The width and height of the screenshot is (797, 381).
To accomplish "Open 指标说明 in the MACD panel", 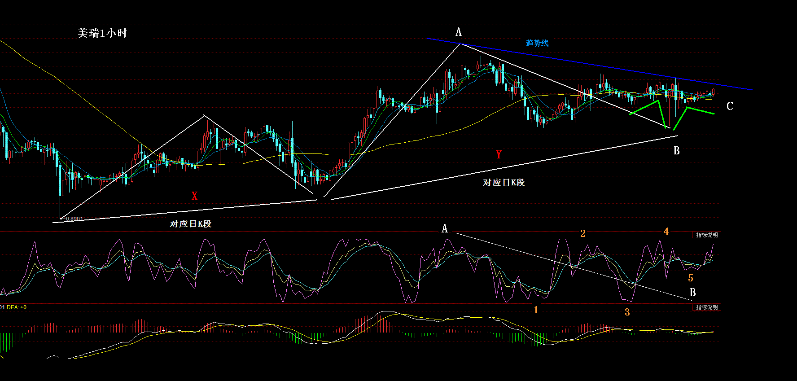I will [707, 307].
